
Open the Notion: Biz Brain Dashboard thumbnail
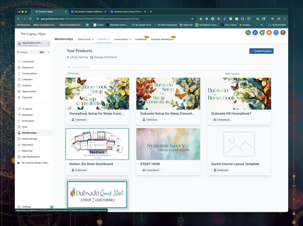click(97, 144)
